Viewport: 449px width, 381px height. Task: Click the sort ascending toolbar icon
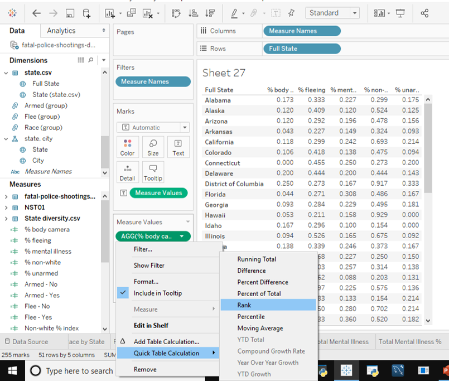click(193, 13)
